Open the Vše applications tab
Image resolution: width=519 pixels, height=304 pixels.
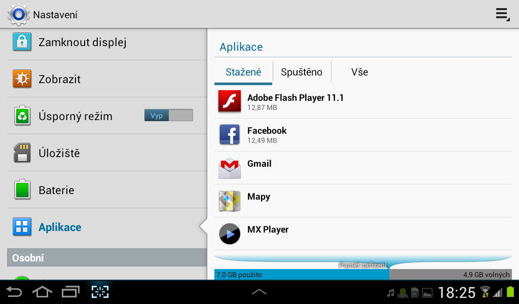[x=359, y=72]
